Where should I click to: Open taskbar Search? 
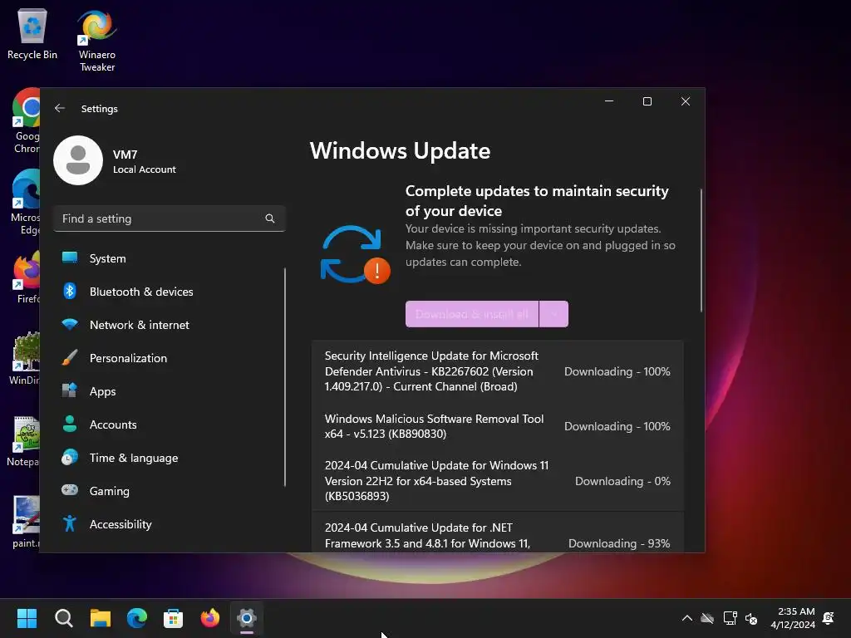tap(63, 618)
